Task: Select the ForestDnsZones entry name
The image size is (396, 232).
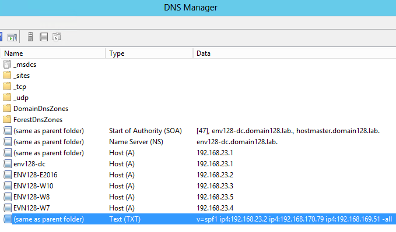Action: click(x=38, y=120)
